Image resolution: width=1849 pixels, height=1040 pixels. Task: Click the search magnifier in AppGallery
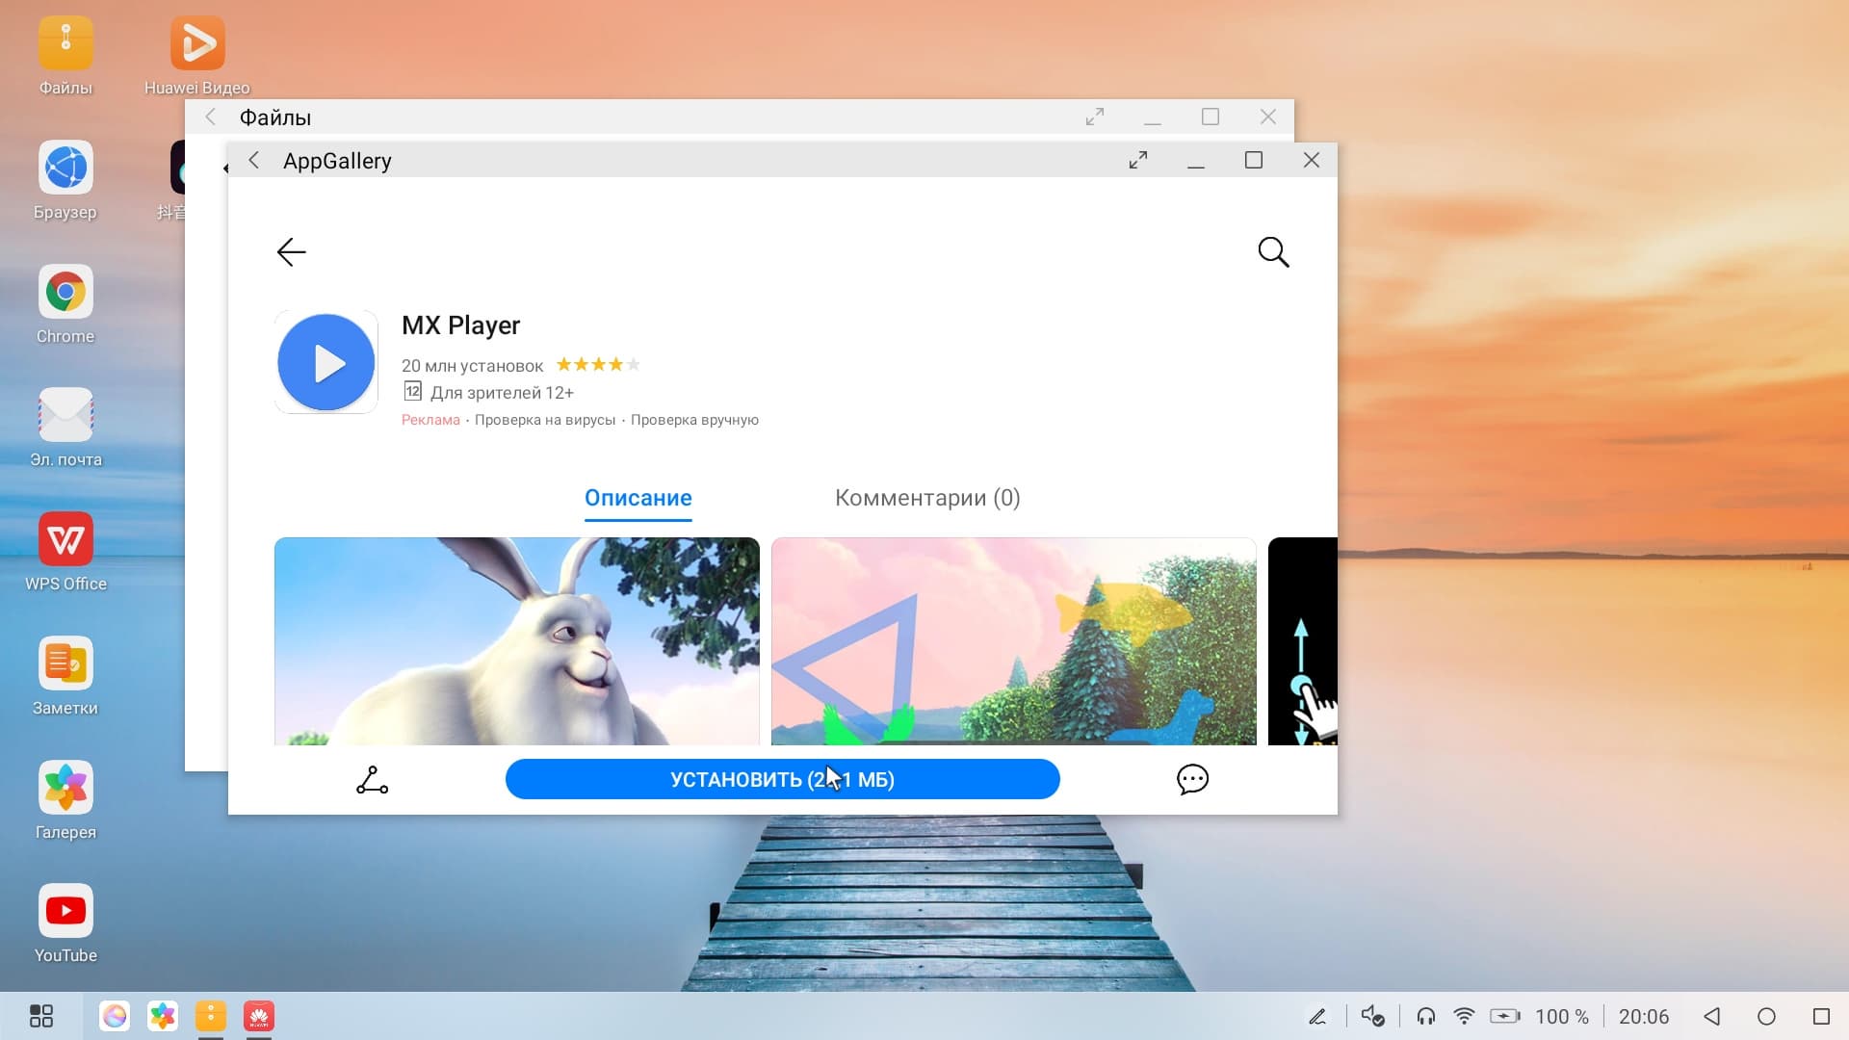1273,252
